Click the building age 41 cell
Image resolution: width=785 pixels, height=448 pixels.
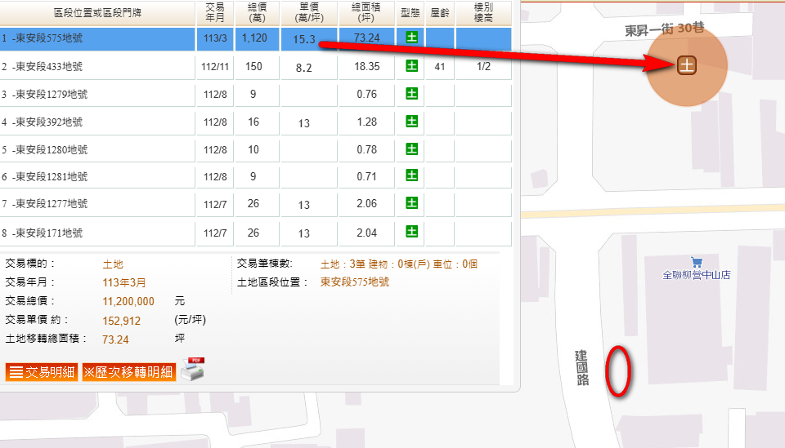coord(440,66)
